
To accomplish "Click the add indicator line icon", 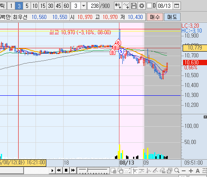I will (x=126, y=6).
